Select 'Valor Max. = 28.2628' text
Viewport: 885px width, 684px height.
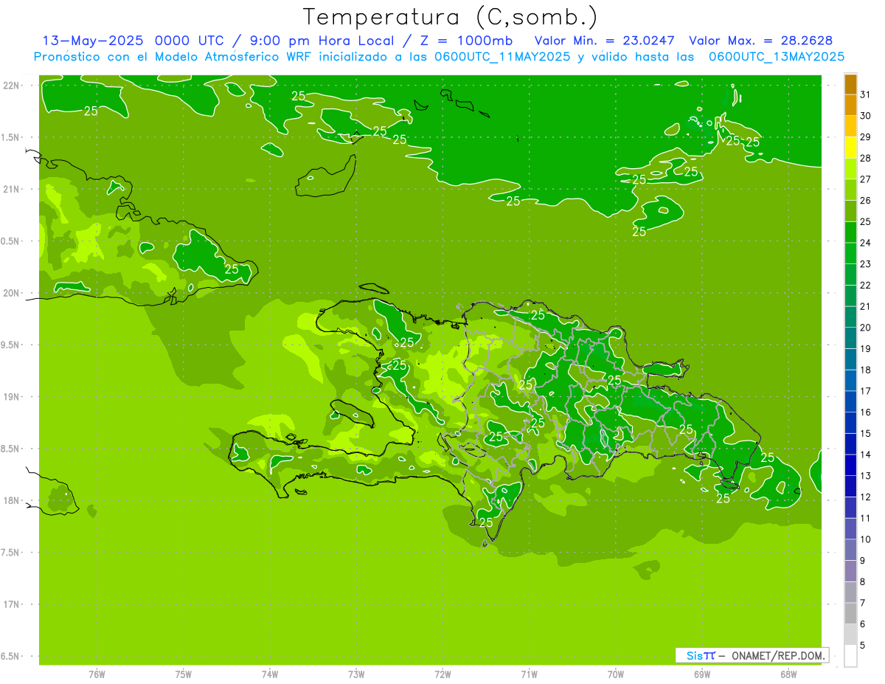760,41
